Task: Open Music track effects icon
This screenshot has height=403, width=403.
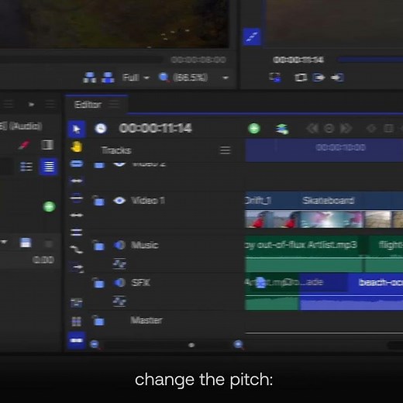Action: [x=119, y=263]
